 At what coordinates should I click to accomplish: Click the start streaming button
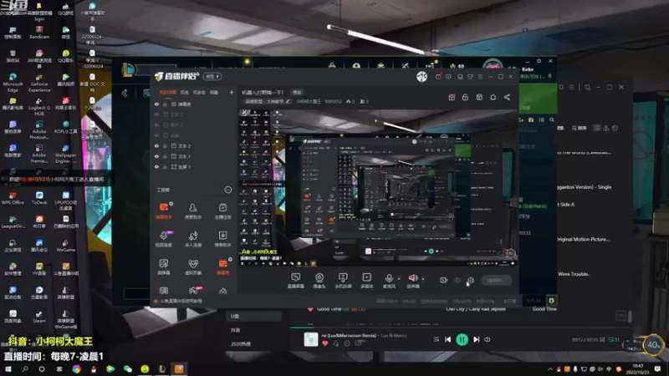[x=496, y=280]
